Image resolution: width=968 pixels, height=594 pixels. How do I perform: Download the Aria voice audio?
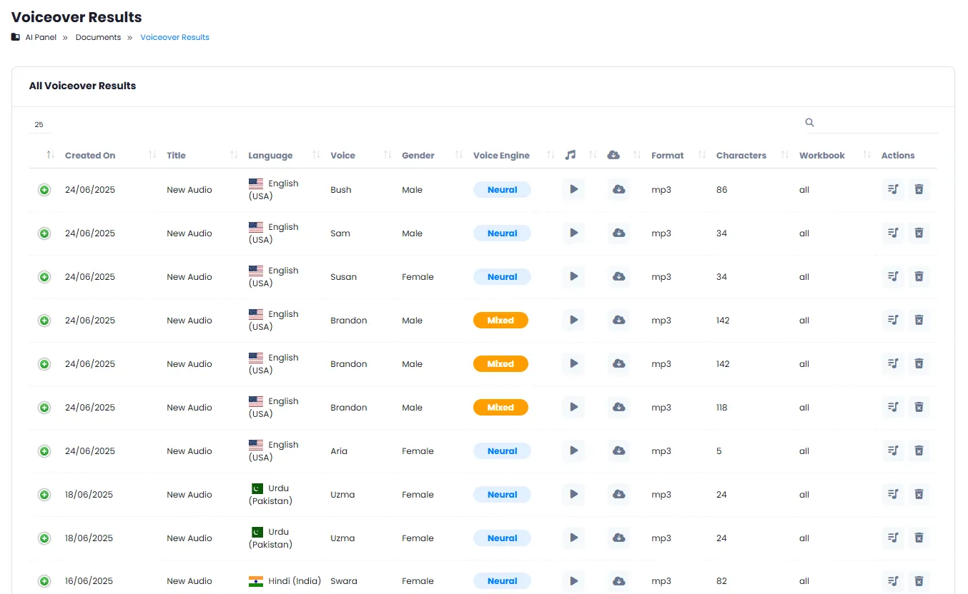click(x=619, y=451)
